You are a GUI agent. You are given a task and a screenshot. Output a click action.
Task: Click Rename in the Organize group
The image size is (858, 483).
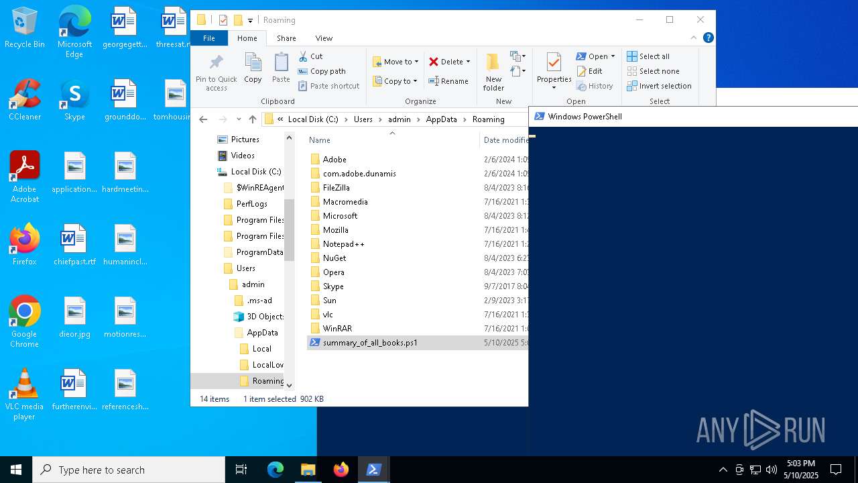point(448,81)
